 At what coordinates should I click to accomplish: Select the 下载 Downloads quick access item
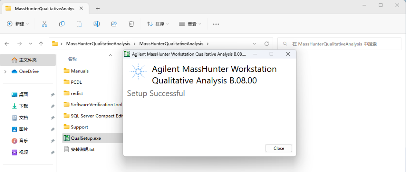[x=23, y=106]
